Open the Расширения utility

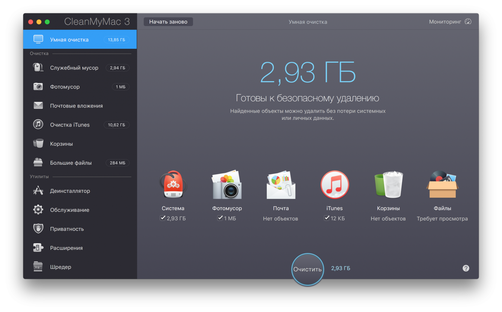coord(80,248)
